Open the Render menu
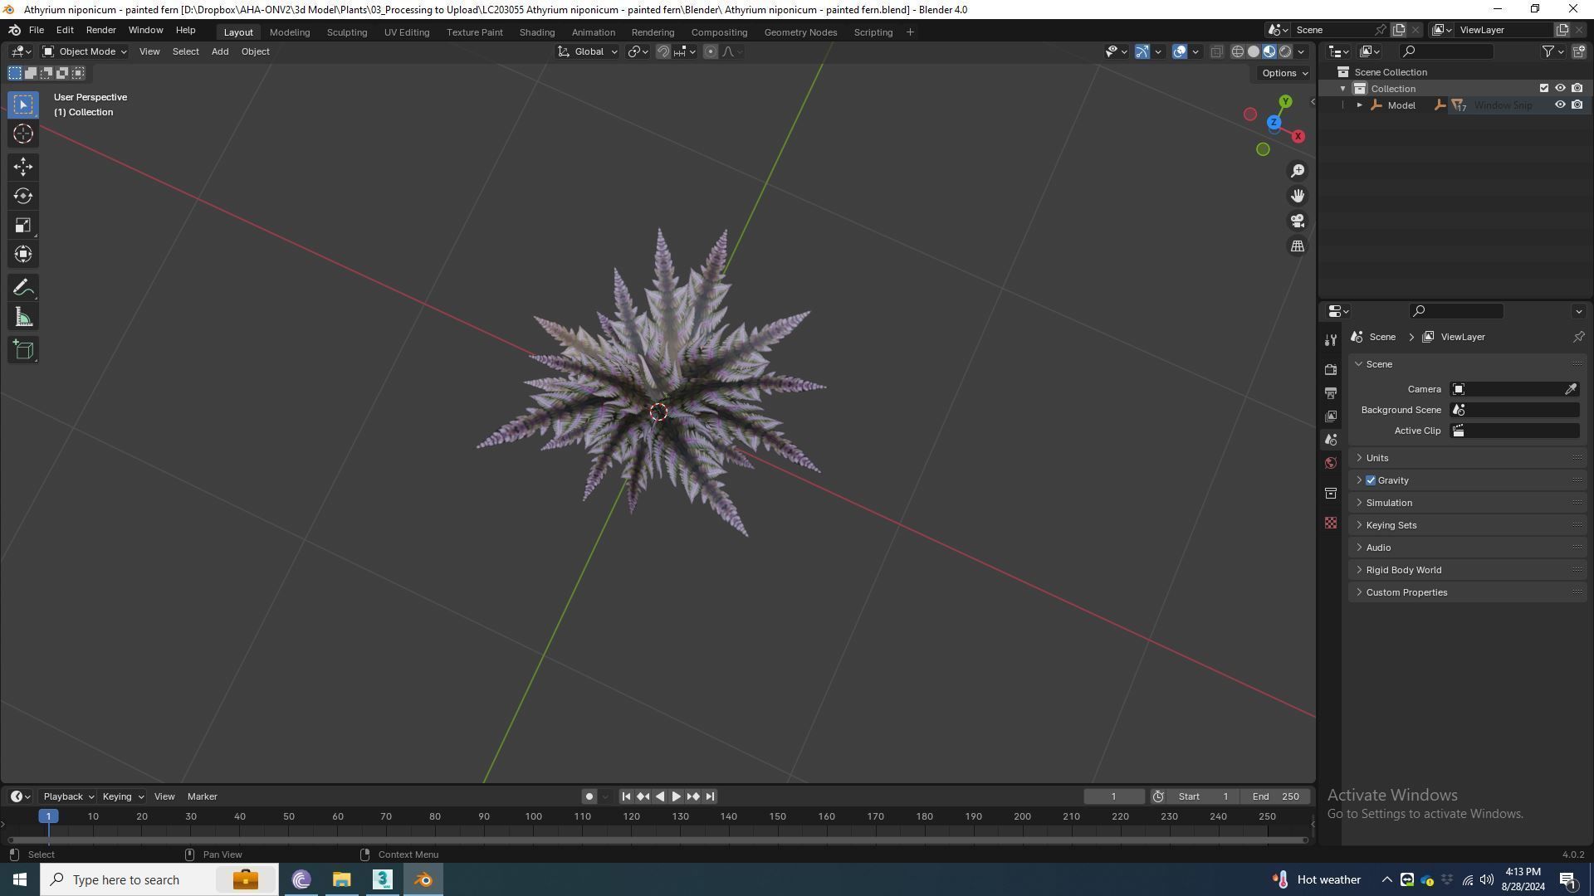This screenshot has height=896, width=1594. point(100,30)
